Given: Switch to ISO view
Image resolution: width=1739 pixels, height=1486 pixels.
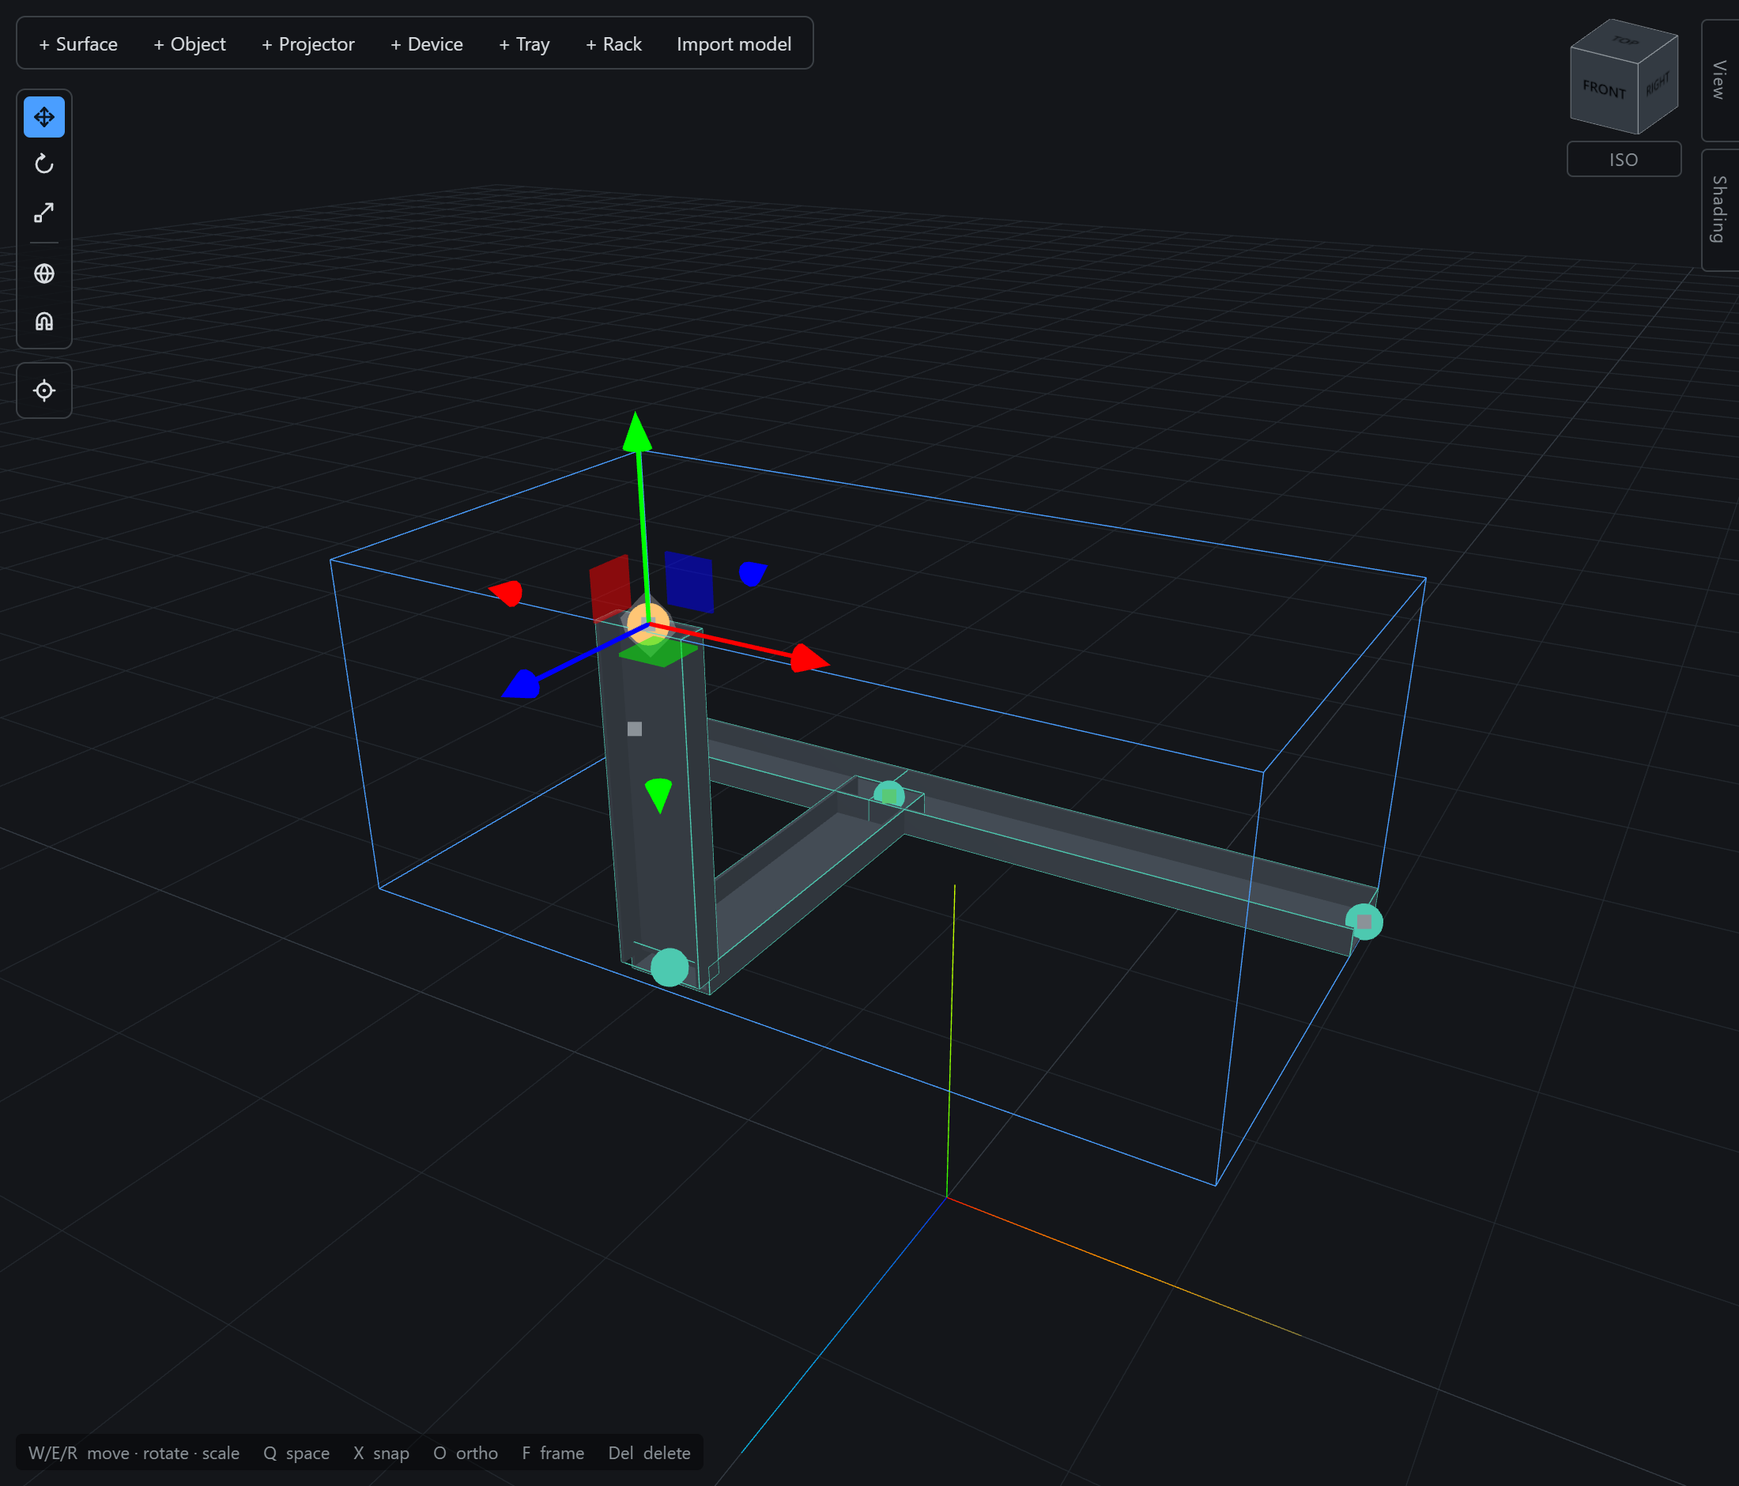Looking at the screenshot, I should (1623, 160).
